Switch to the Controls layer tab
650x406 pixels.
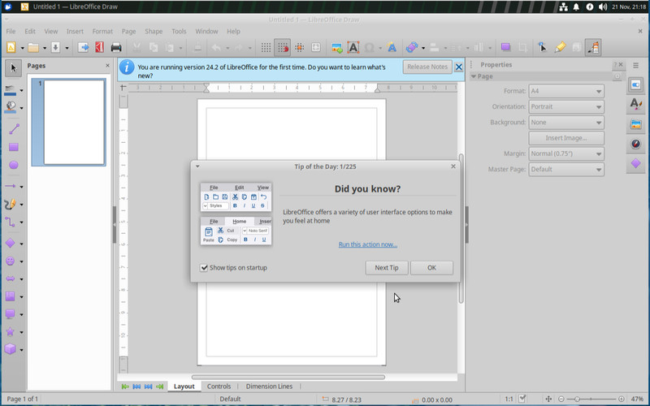219,387
